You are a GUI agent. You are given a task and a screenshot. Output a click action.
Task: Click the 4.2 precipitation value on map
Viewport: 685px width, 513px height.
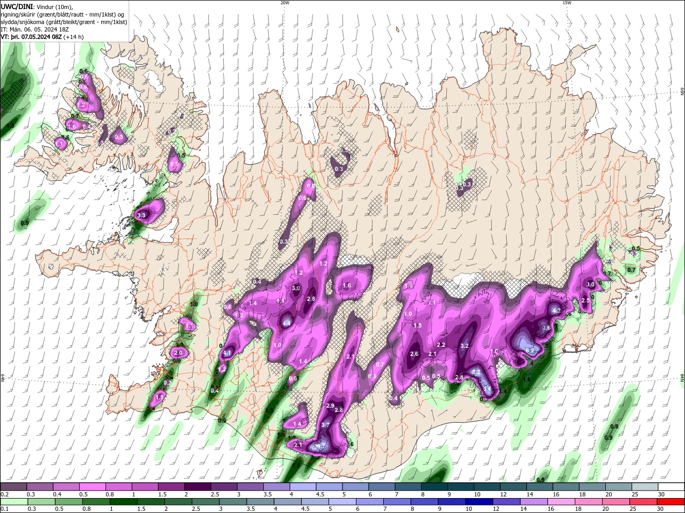tap(556, 310)
